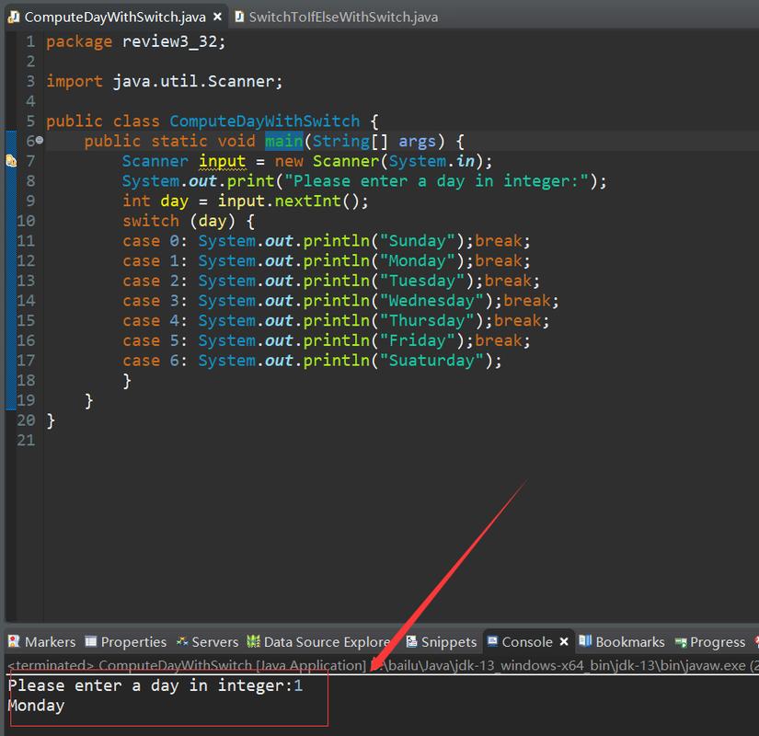
Task: Collapse the main method fold on line 6
Action: 40,141
